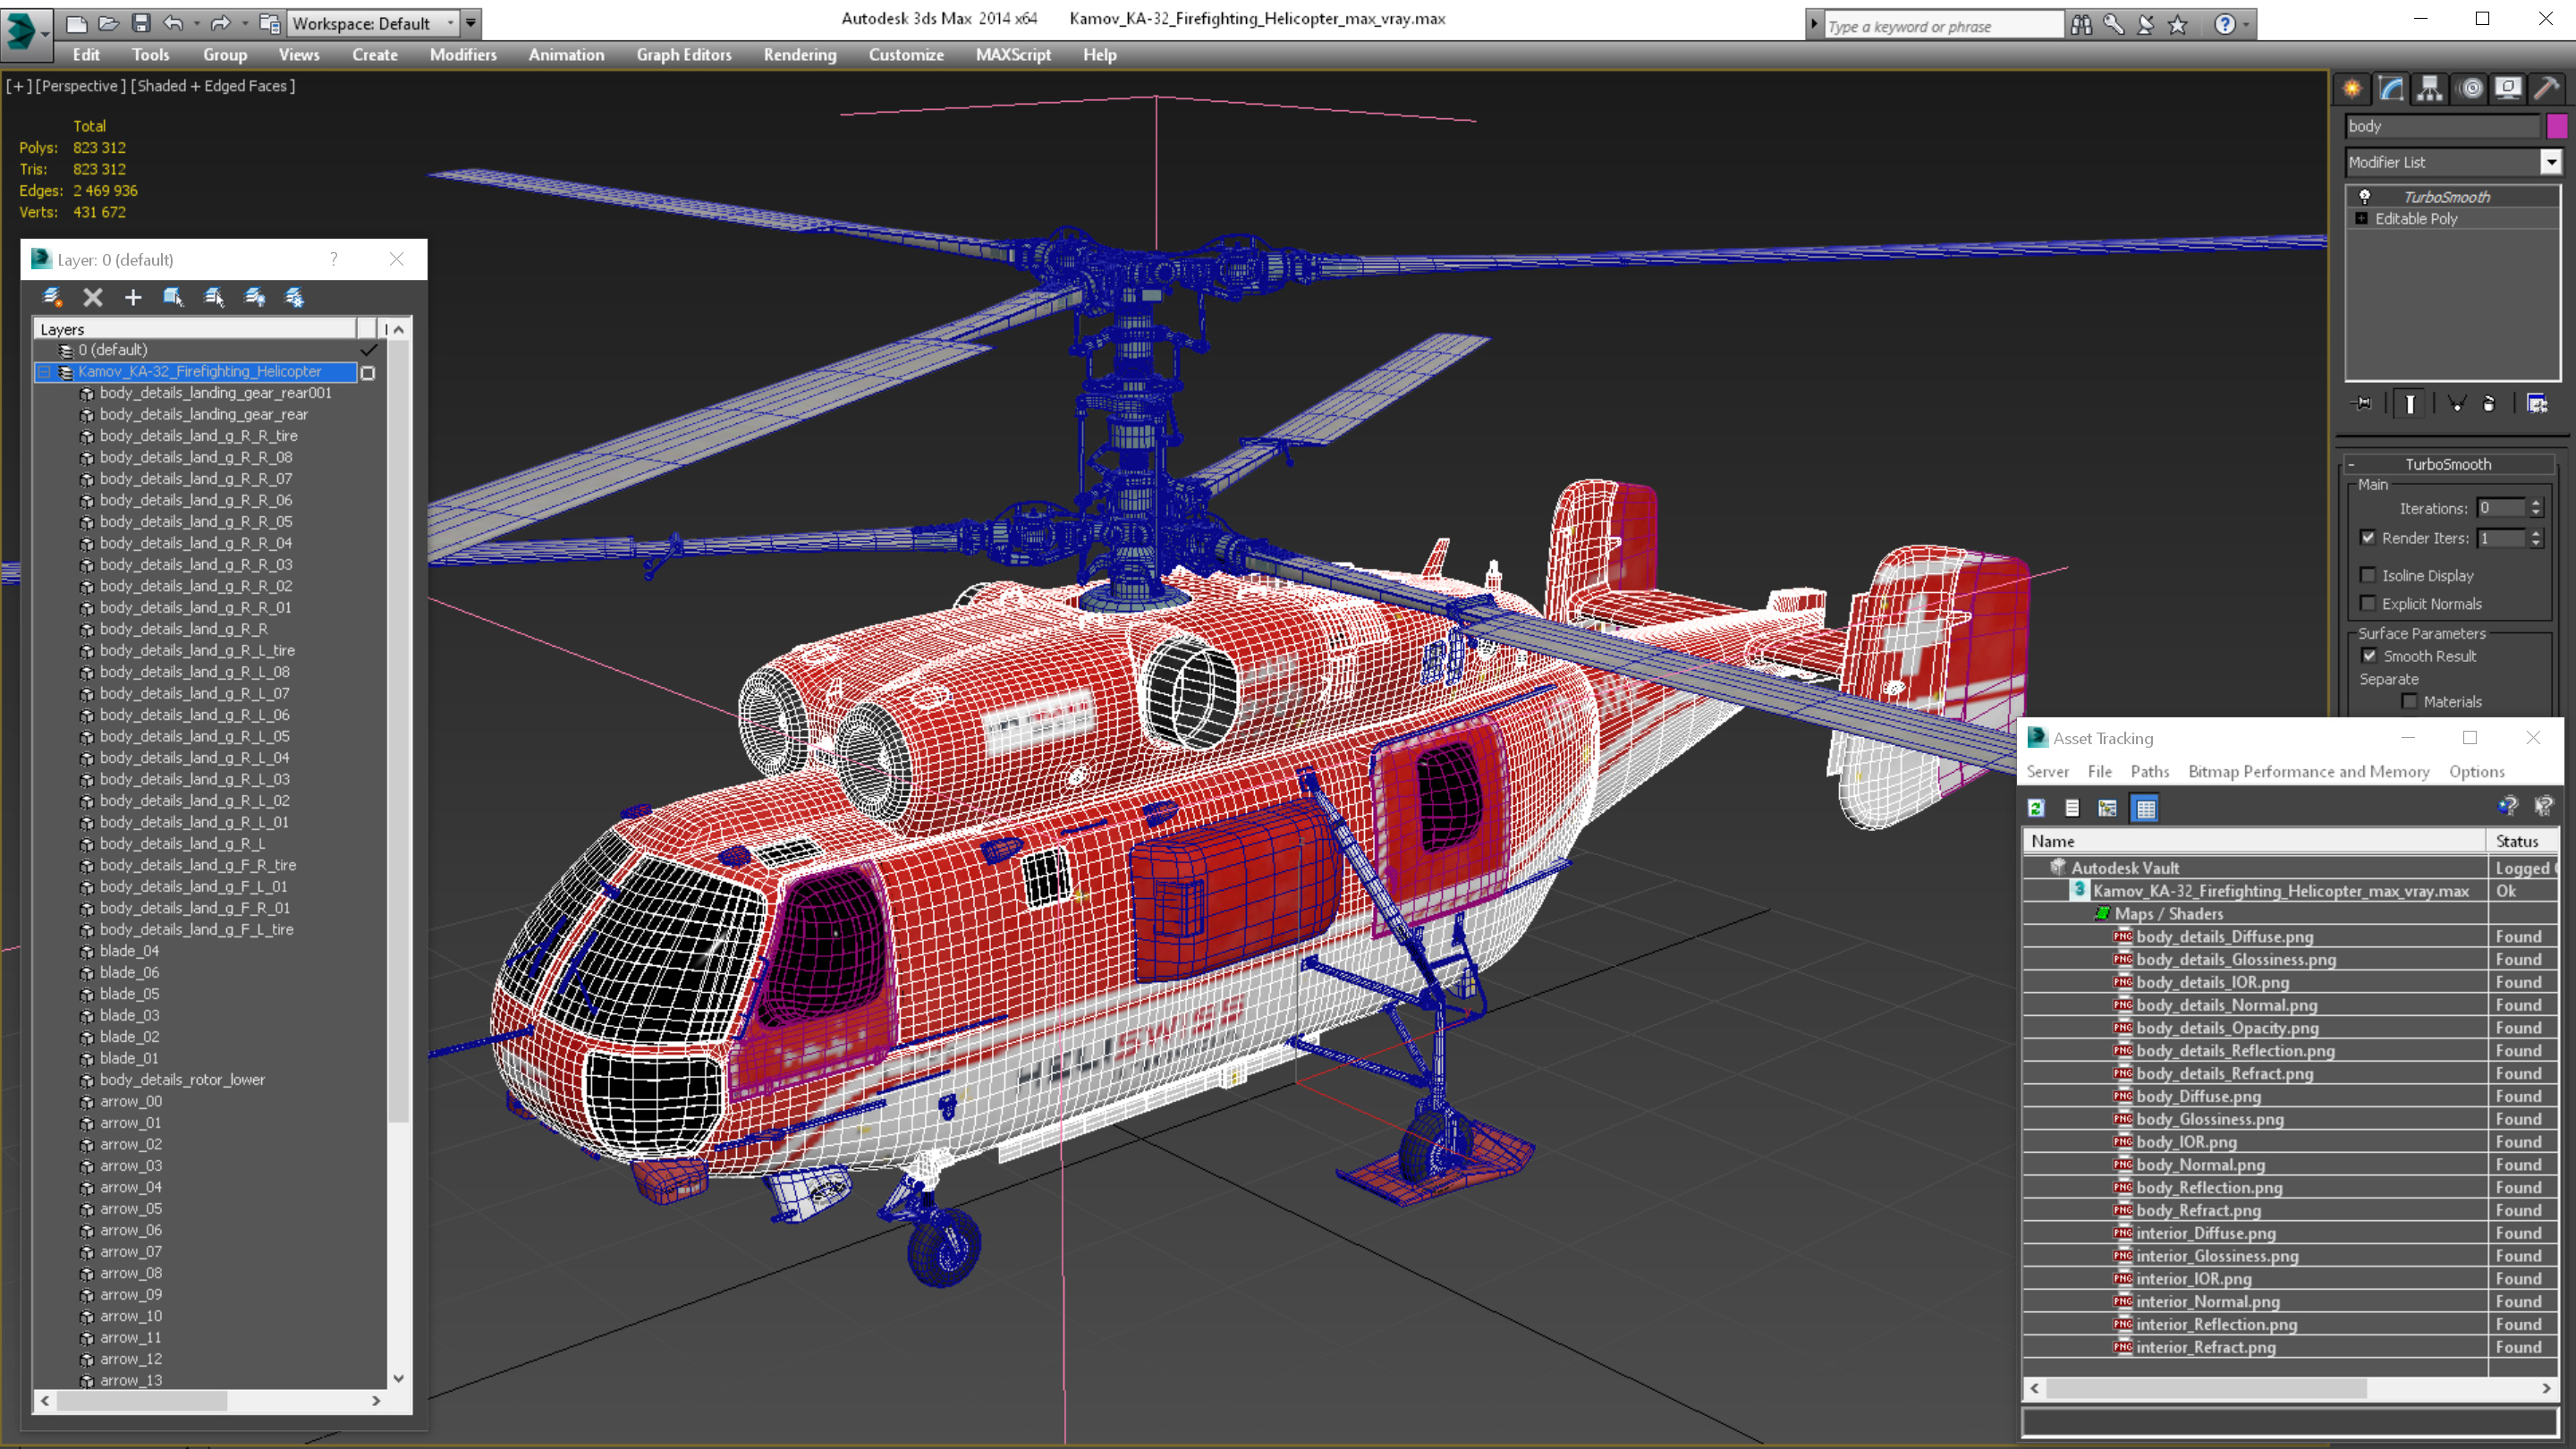Toggle the current-layer checkmark for 0 (default) layer
The image size is (2576, 1449).
pos(369,350)
